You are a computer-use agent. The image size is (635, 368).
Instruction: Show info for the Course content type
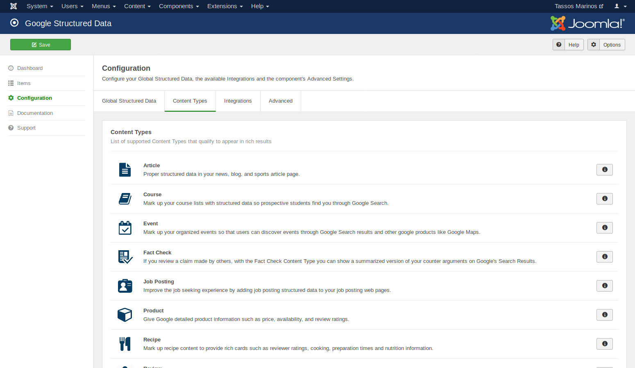click(x=605, y=199)
